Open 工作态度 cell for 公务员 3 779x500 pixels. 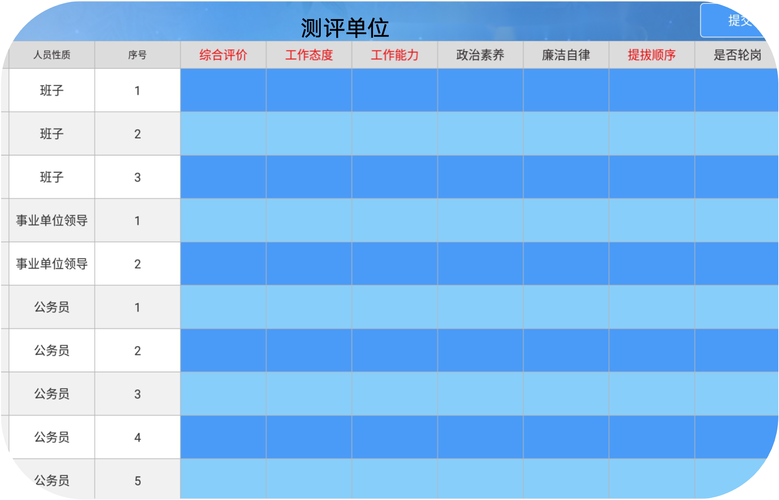coord(309,394)
